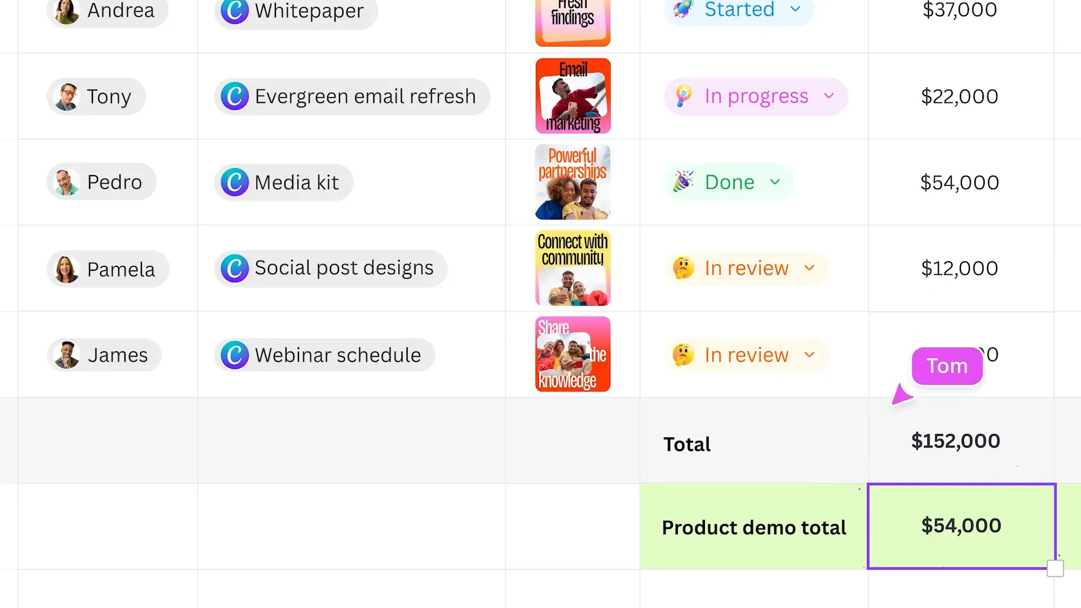The image size is (1081, 608).
Task: Click the party popper emoji beside Done
Action: pyautogui.click(x=684, y=182)
